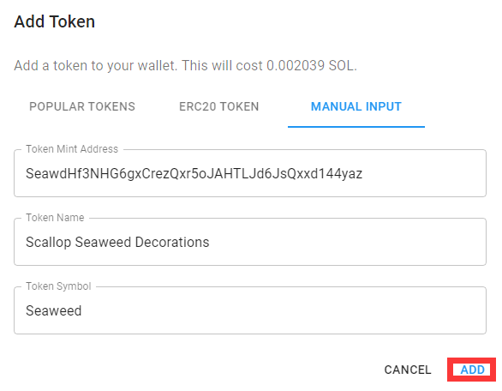Viewport: 502px width, 391px height.
Task: Confirm by clicking the ADD button
Action: [x=472, y=370]
